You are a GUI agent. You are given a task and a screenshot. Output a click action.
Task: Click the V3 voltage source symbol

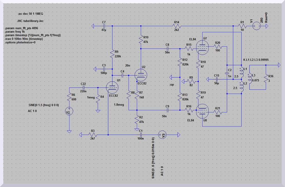(x=162, y=135)
